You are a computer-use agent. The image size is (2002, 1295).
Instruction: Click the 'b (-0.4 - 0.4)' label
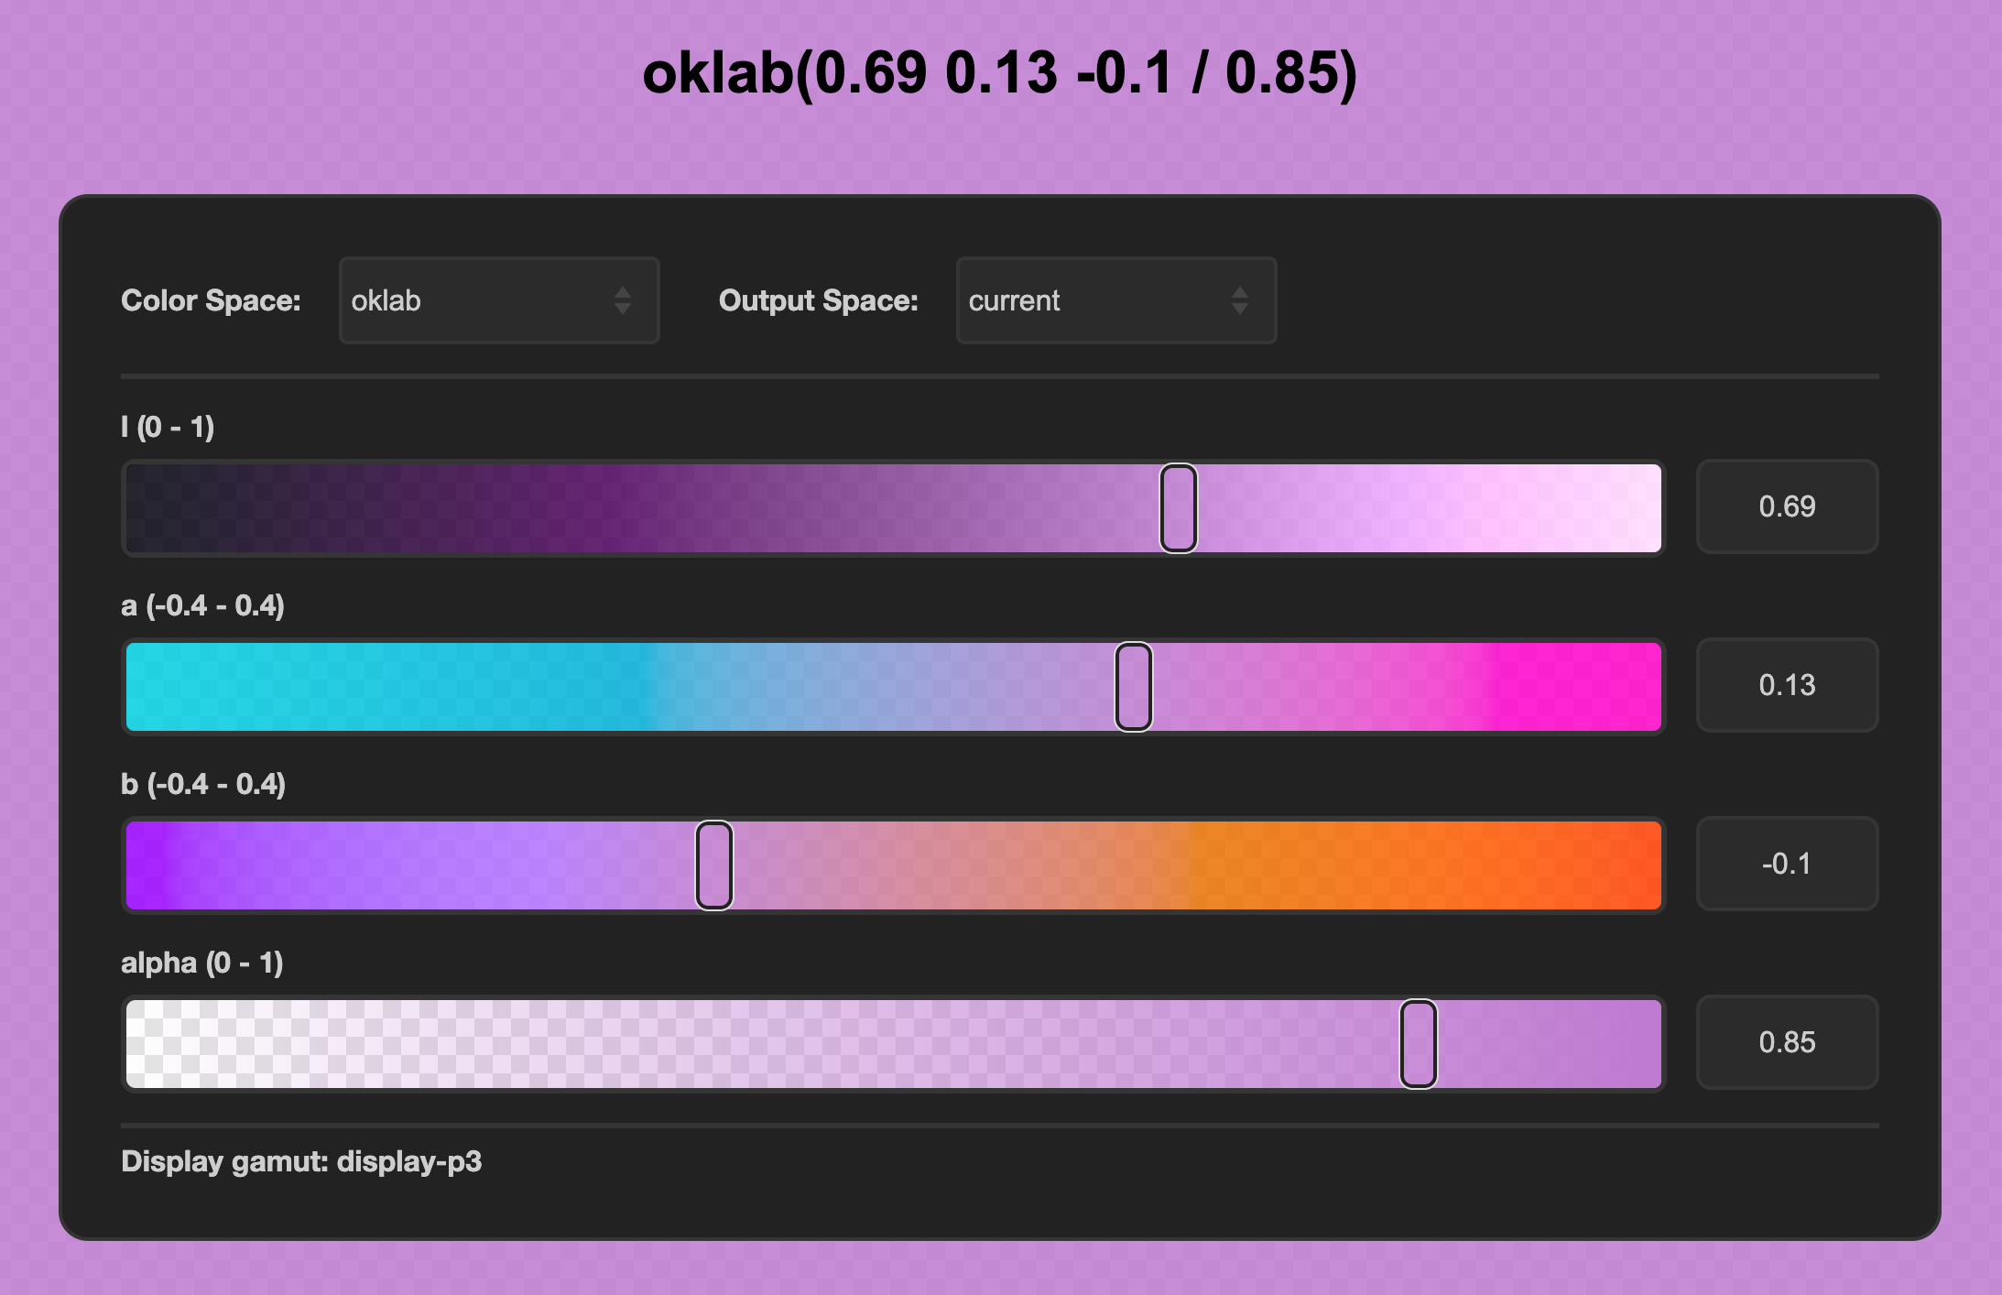203,784
